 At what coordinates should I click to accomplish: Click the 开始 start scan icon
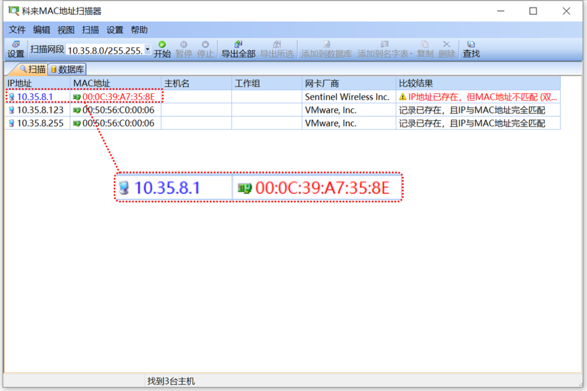(162, 49)
